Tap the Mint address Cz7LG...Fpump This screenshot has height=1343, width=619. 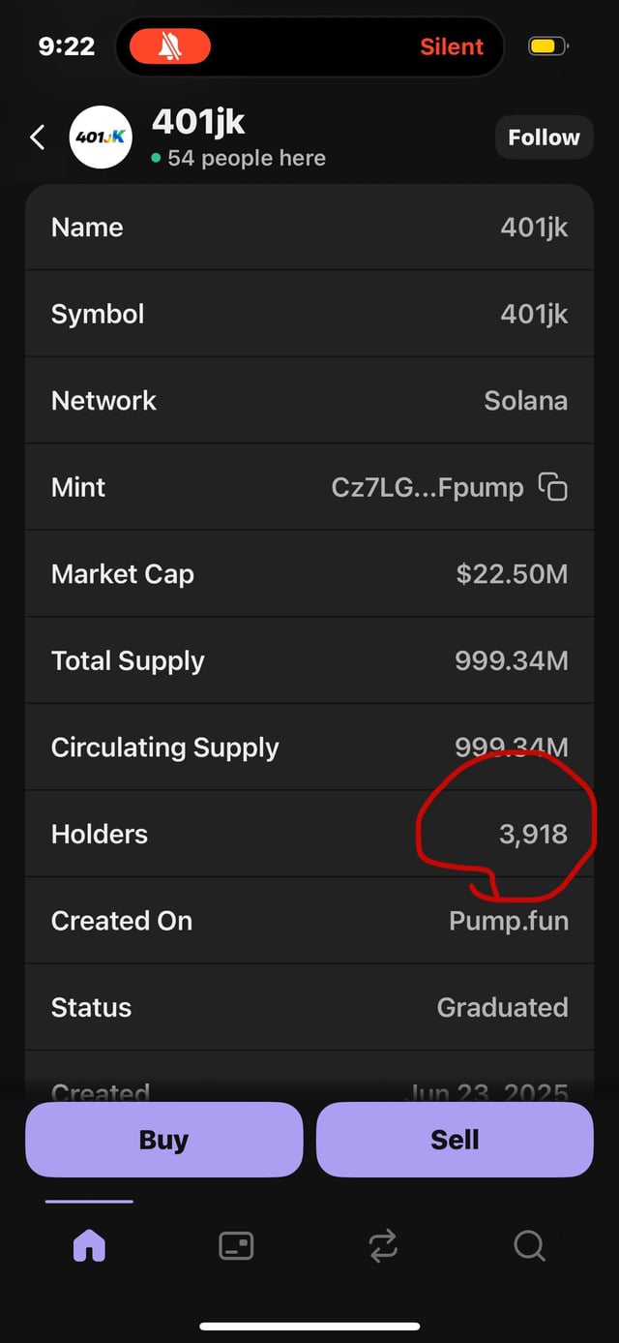(x=427, y=487)
